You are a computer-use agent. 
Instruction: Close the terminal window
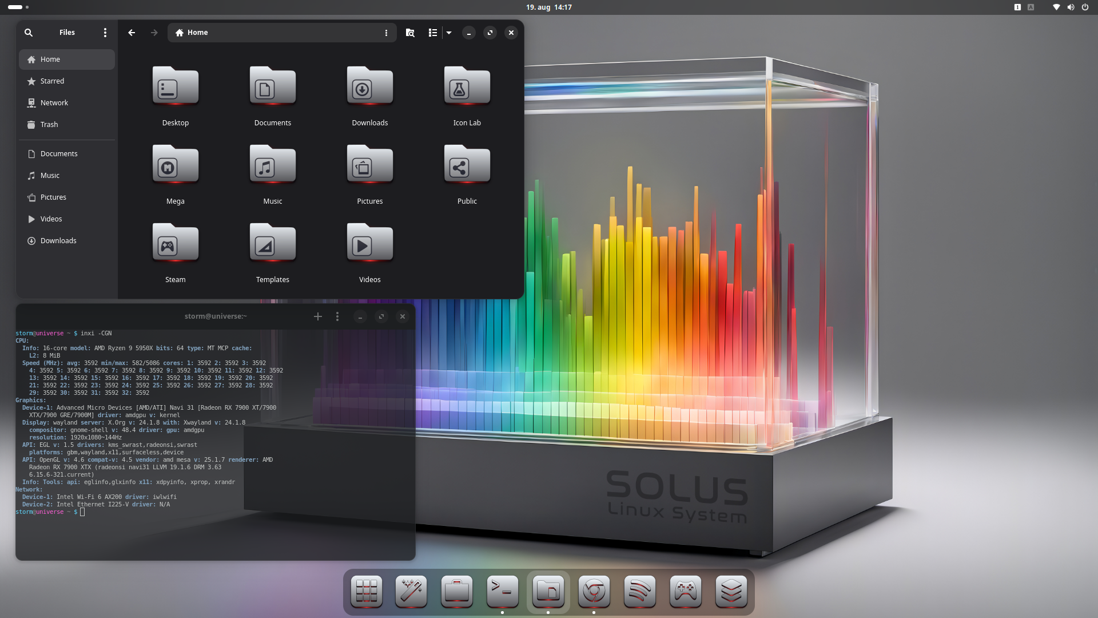(403, 316)
